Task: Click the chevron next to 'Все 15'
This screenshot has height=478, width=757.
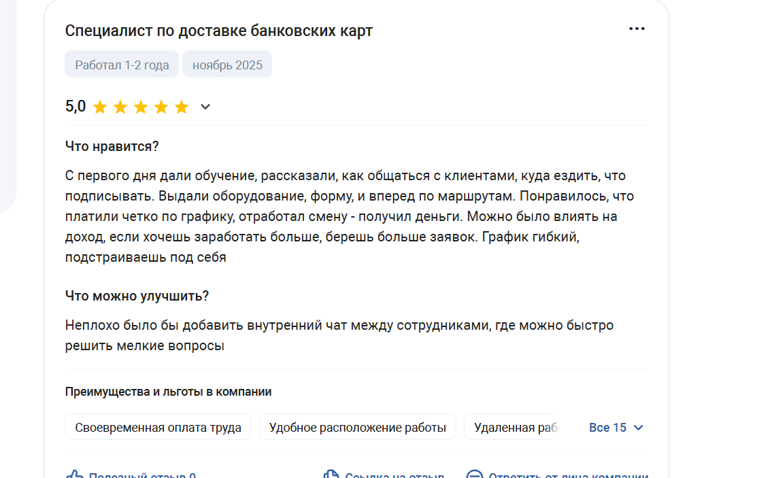Action: tap(638, 428)
